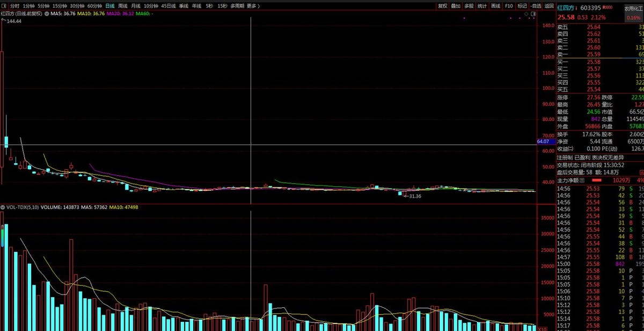The height and width of the screenshot is (331, 644).
Task: Select the 15分钟 period tab
Action: (x=60, y=6)
